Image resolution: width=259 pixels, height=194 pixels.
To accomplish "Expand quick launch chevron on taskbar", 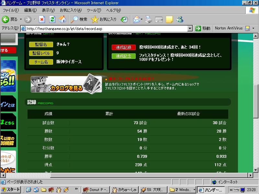I will pyautogui.click(x=76, y=189).
